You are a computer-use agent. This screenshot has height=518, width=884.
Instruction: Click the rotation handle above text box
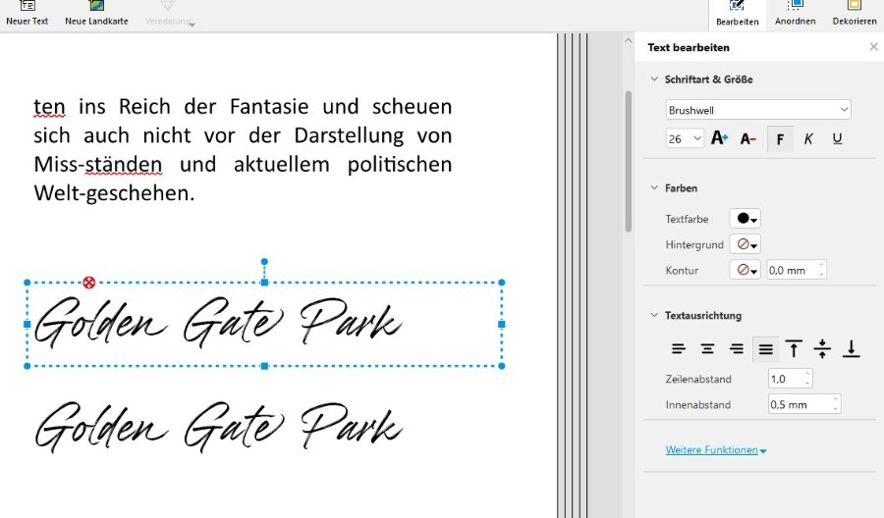(264, 262)
